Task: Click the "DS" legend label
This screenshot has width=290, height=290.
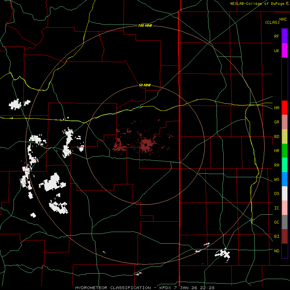Action: [x=276, y=194]
